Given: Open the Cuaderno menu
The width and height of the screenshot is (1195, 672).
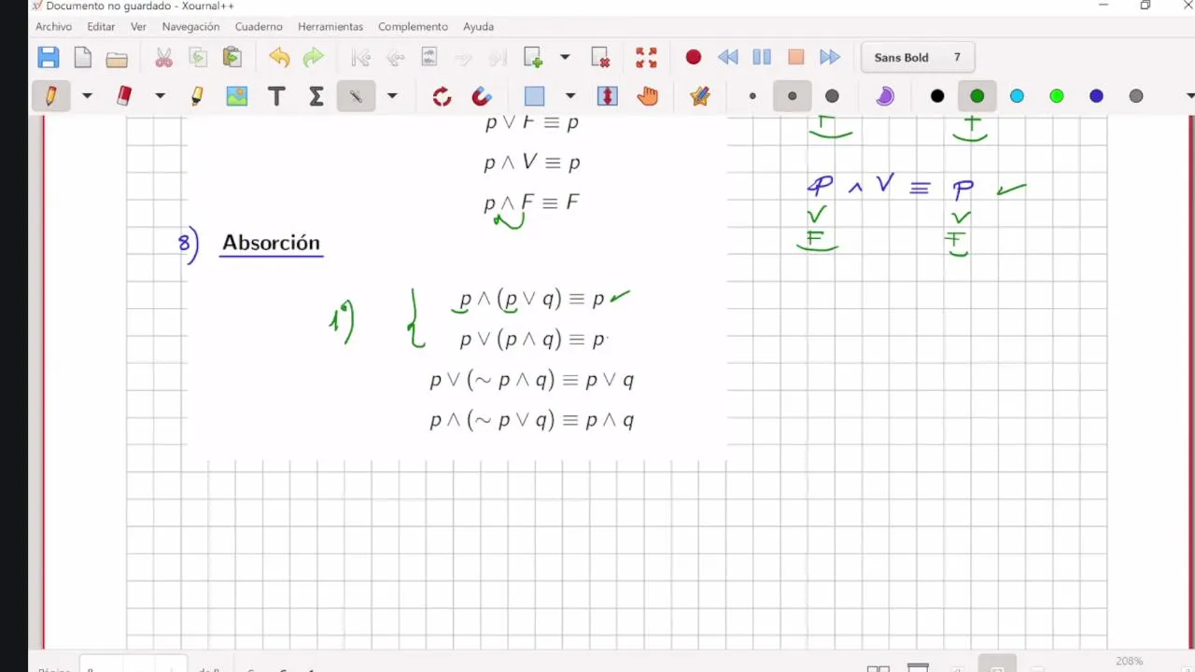Looking at the screenshot, I should [x=259, y=26].
